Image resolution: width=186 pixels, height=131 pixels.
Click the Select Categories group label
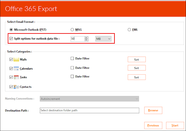coord(19,52)
